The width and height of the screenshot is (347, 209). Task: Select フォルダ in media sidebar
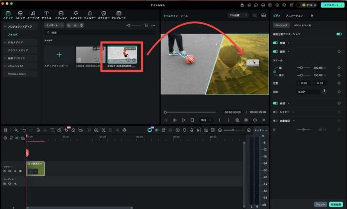(13, 35)
